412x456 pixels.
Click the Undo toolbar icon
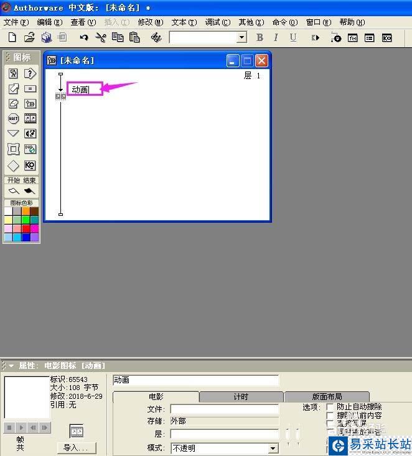84,37
